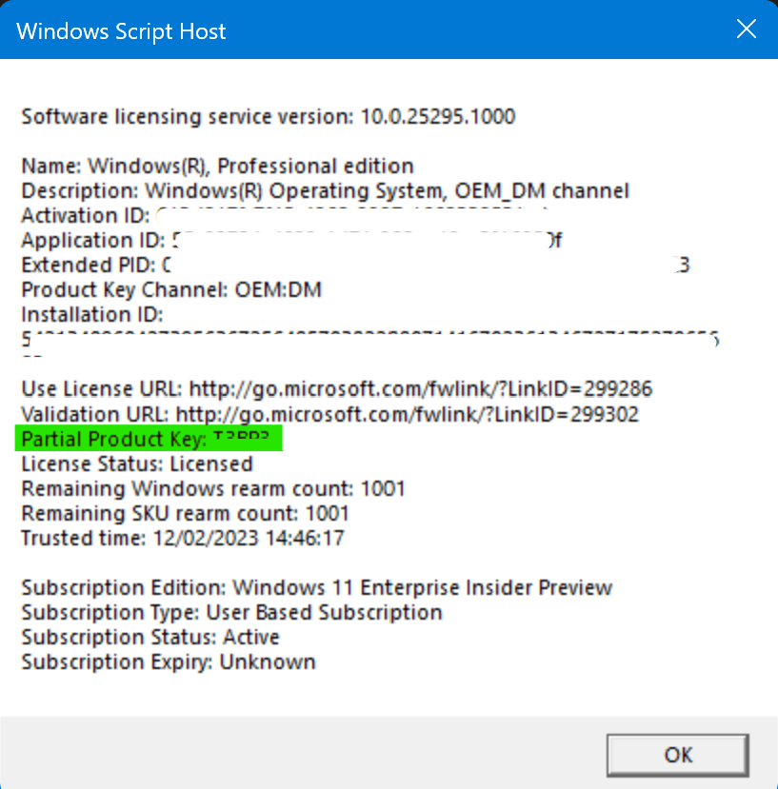
Task: Click the OK button
Action: pyautogui.click(x=678, y=754)
